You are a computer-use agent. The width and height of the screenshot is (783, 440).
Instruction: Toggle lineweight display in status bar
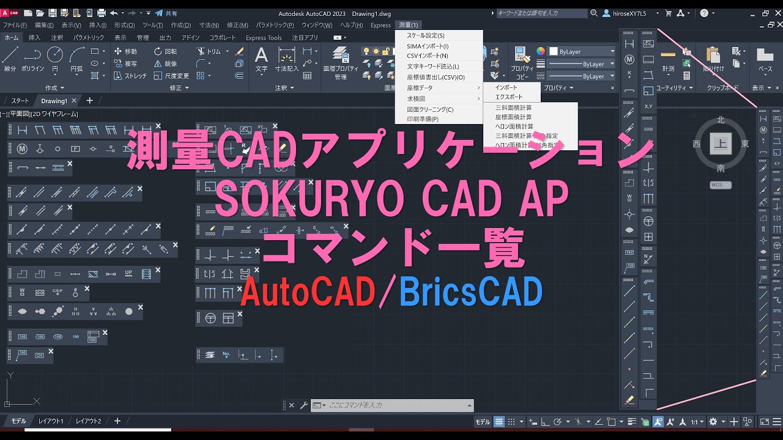633,422
